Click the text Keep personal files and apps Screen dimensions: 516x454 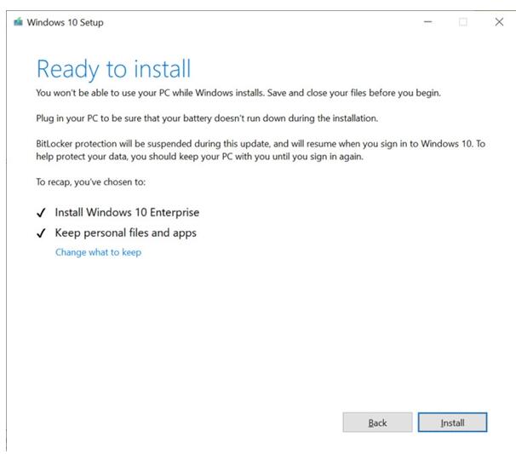pyautogui.click(x=126, y=233)
